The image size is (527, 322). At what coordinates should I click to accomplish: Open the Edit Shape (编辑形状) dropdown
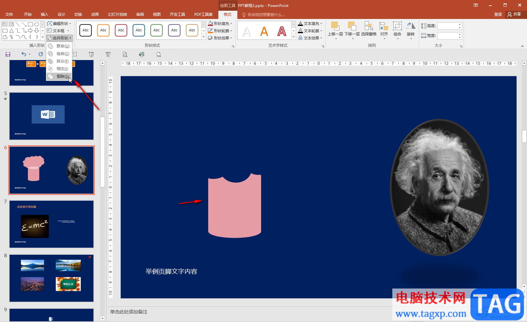[59, 23]
